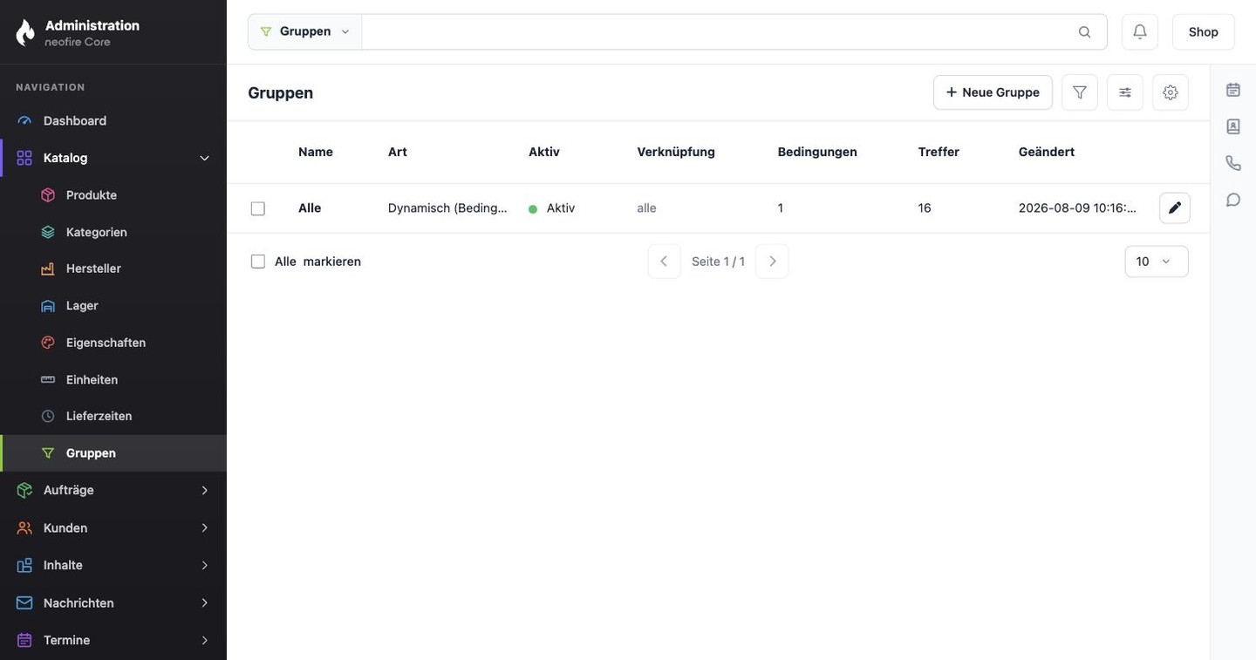The height and width of the screenshot is (660, 1256).
Task: Focus the top search input field
Action: 718,31
